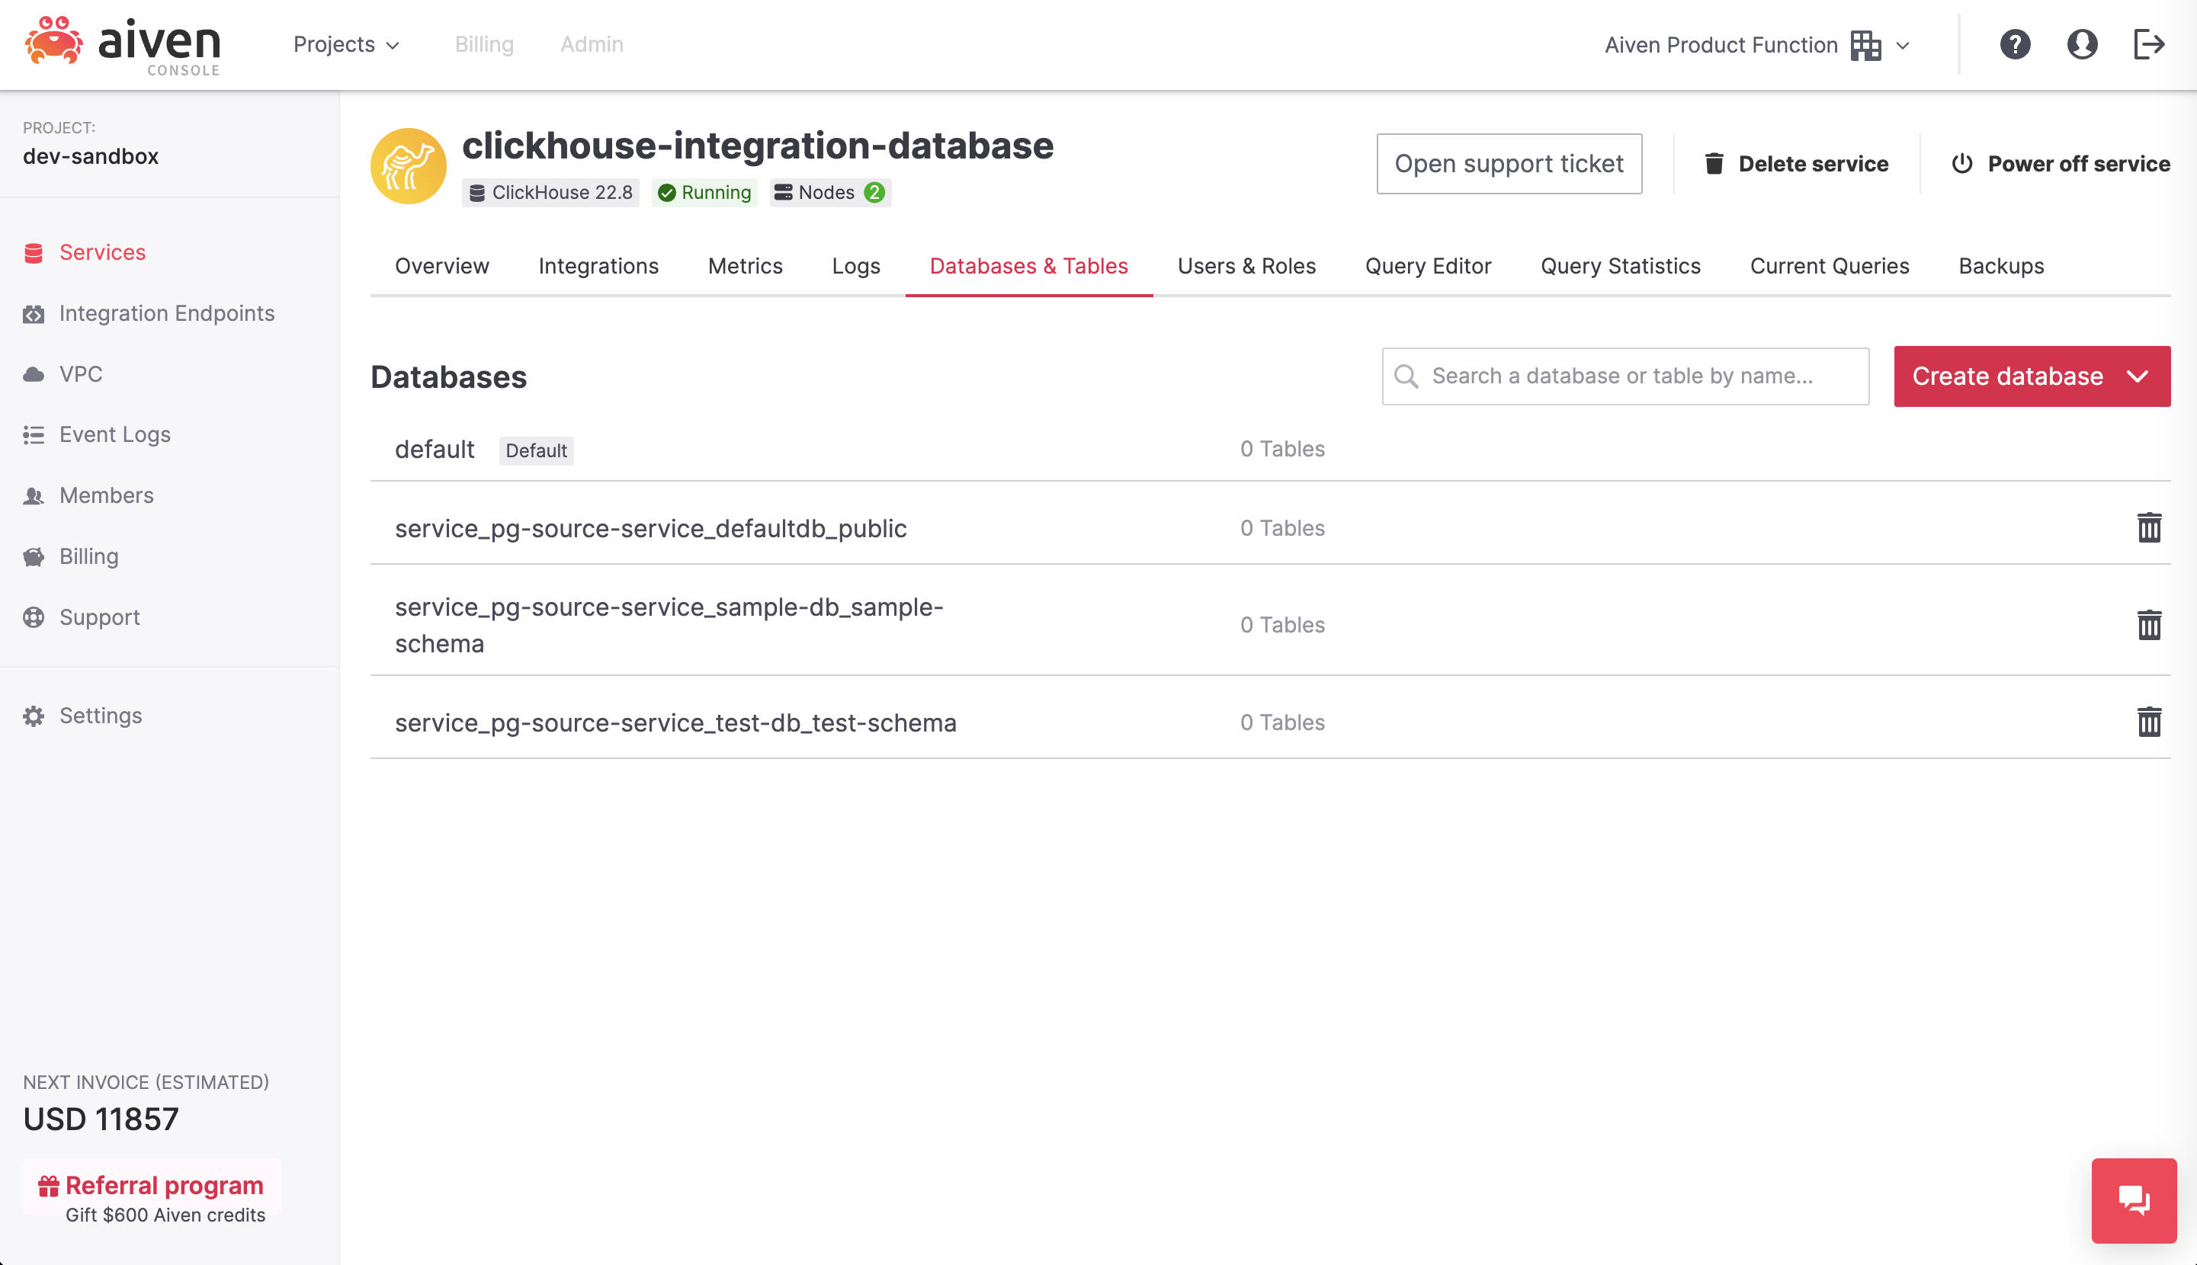Go to Members in sidebar
The width and height of the screenshot is (2197, 1265).
pos(106,495)
